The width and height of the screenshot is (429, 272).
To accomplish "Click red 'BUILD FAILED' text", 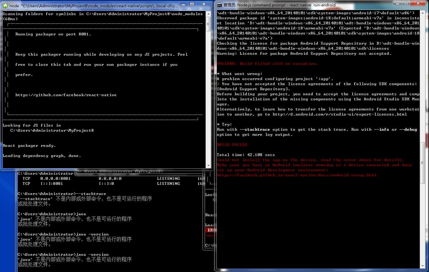I will [x=232, y=145].
